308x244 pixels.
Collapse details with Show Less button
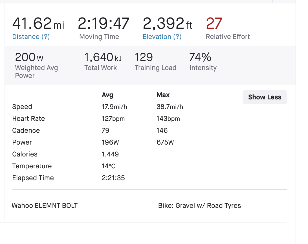[265, 97]
